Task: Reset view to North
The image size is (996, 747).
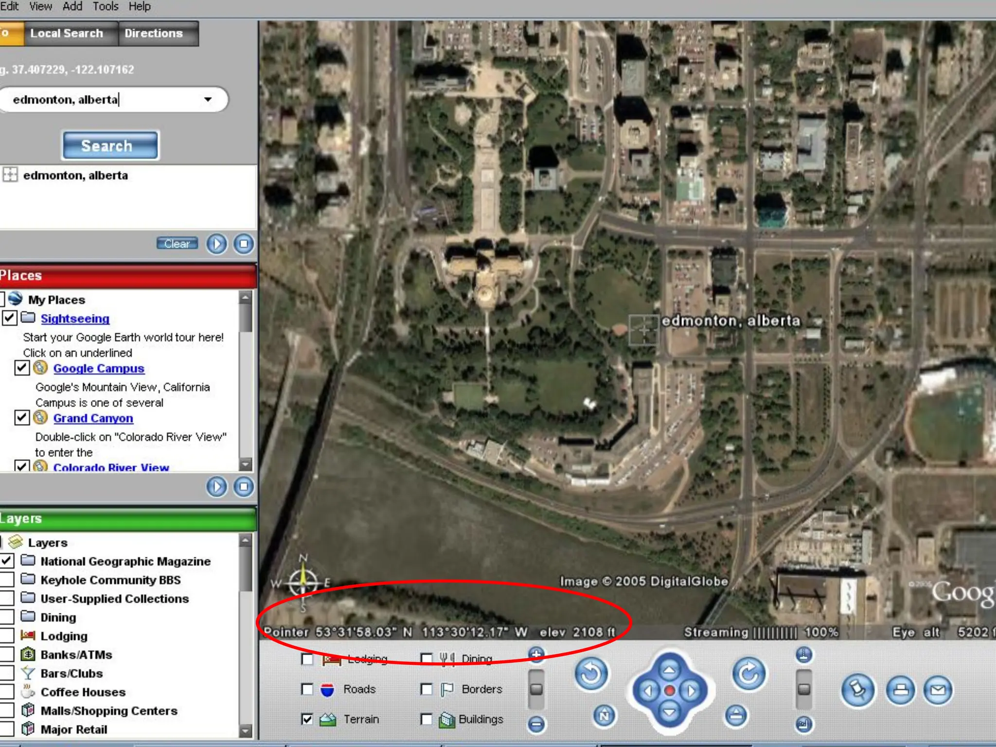Action: [x=605, y=716]
